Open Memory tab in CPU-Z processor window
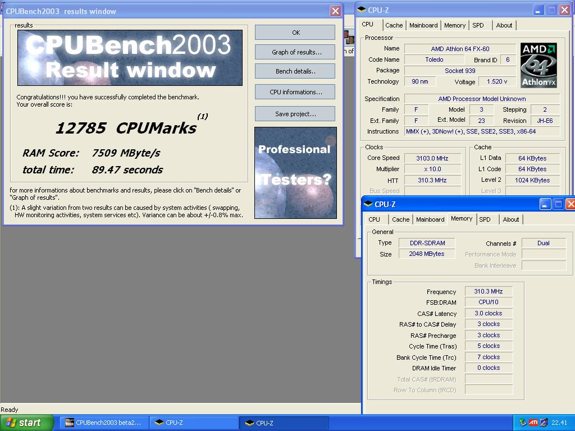Image resolution: width=575 pixels, height=431 pixels. [x=455, y=25]
